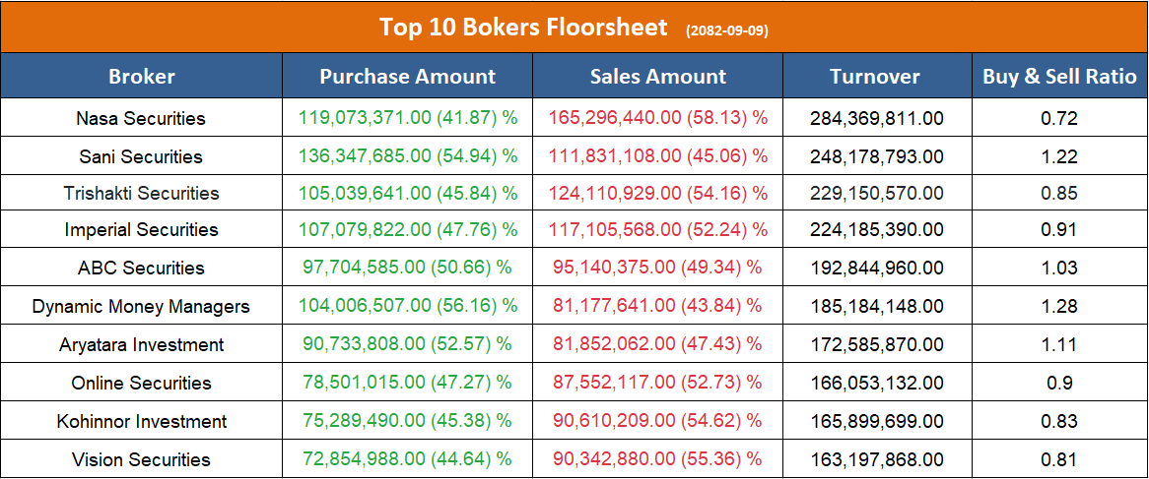Viewport: 1149px width, 479px height.
Task: Select the Sales Amount column header
Action: point(657,76)
